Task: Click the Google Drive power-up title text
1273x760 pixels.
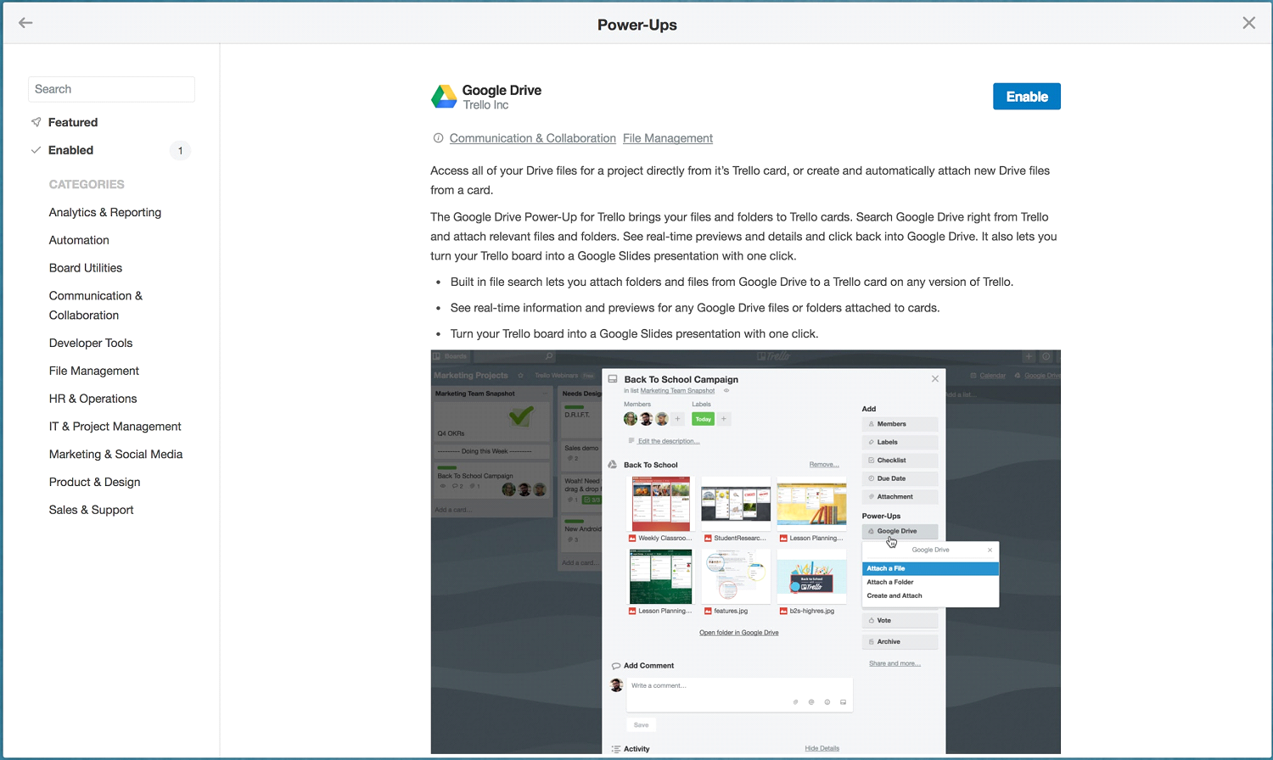Action: pyautogui.click(x=502, y=90)
